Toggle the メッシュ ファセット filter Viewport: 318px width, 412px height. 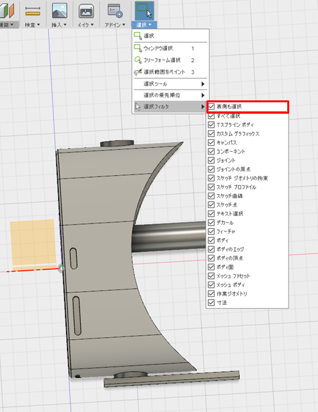211,276
